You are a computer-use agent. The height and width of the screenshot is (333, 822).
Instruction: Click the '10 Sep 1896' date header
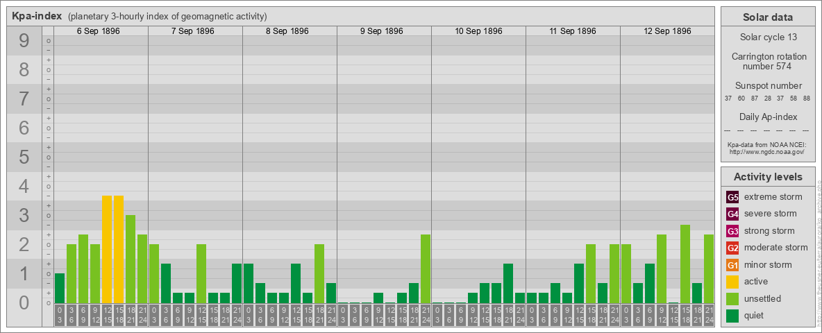click(x=478, y=31)
